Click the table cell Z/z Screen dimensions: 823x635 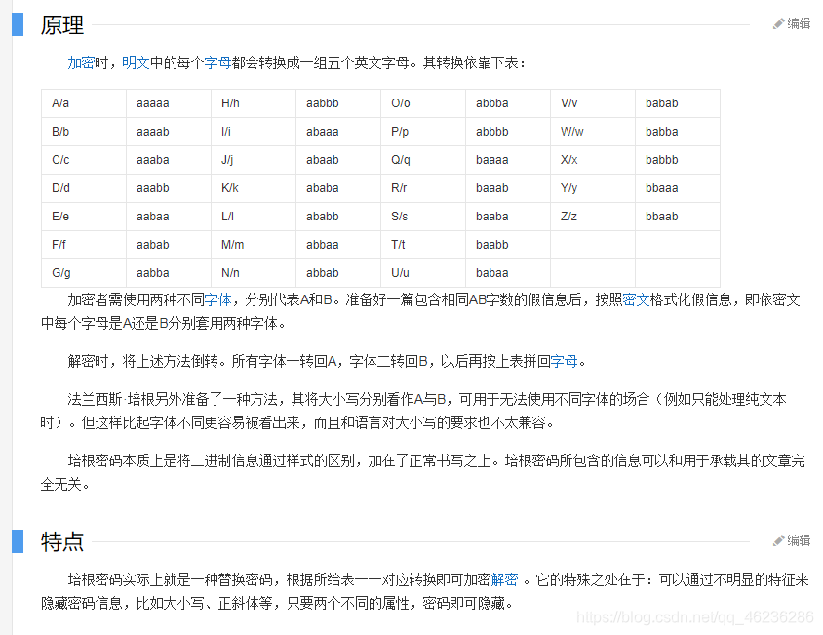(593, 217)
